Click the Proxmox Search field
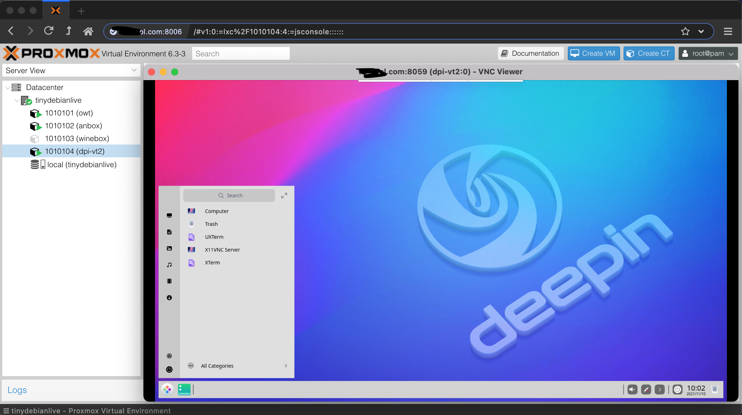 241,54
